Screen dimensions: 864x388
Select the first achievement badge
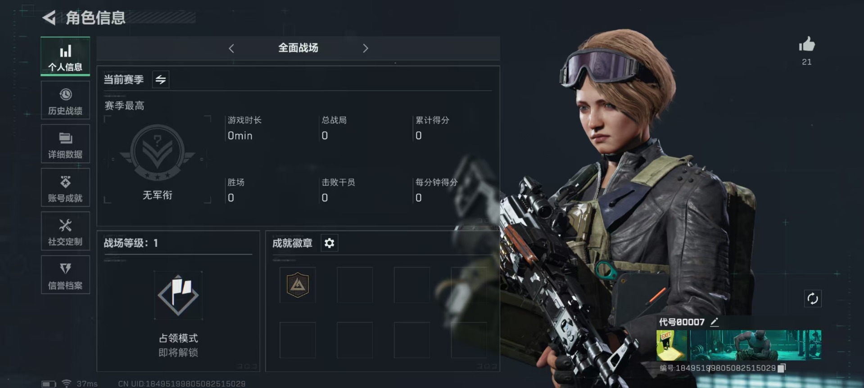point(298,285)
